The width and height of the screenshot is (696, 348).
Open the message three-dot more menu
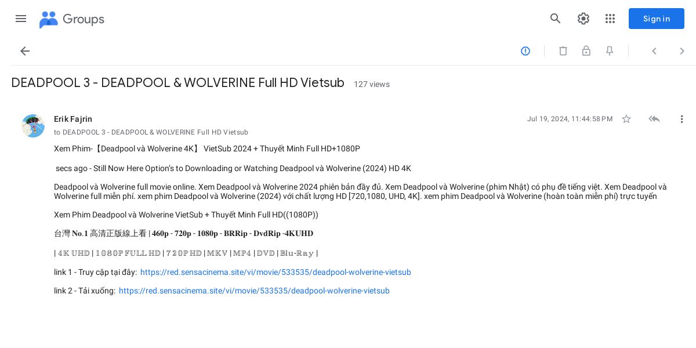(682, 119)
